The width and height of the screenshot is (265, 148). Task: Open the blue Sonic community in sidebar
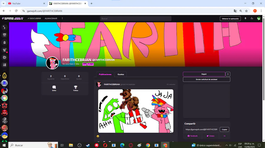point(4,83)
